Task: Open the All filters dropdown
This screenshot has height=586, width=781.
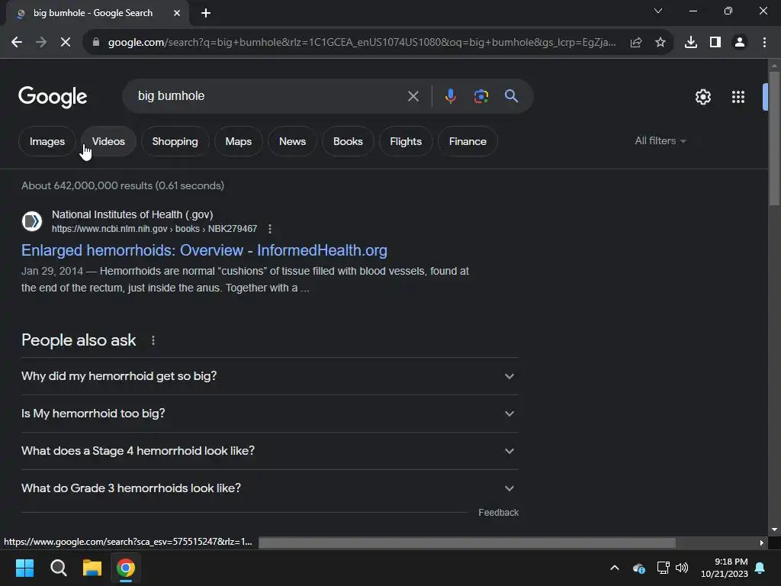Action: pos(660,141)
